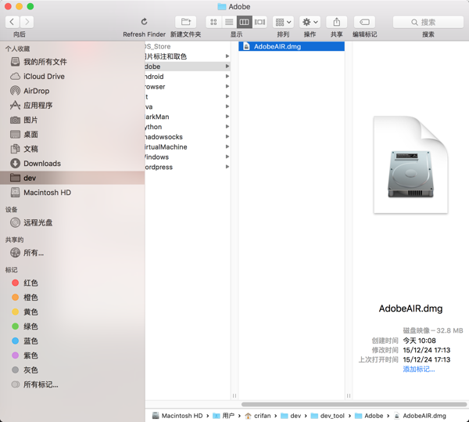Click the Share (共享) toolbar icon
Viewport: 469px width, 422px height.
[336, 22]
